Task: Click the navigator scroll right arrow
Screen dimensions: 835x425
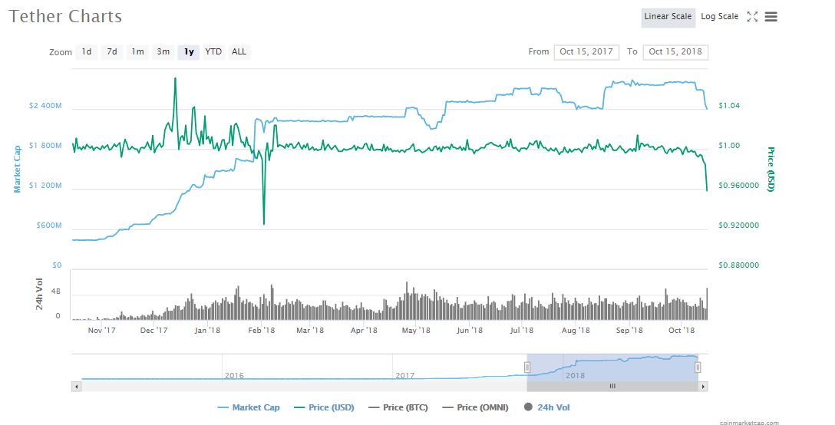Action: tap(703, 387)
